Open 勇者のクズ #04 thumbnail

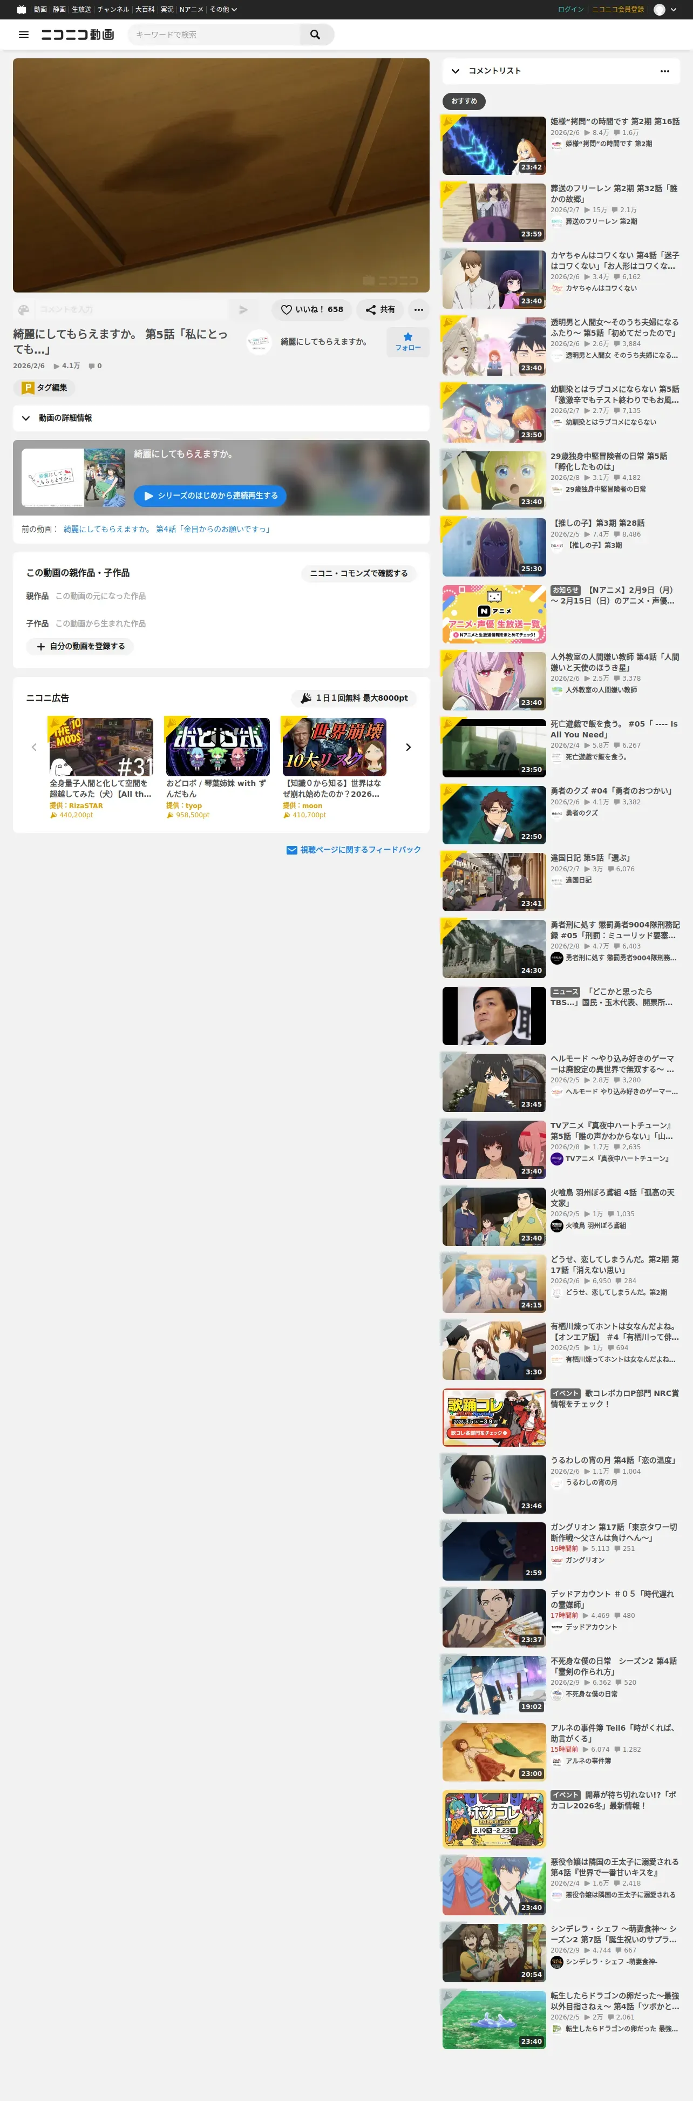[494, 815]
